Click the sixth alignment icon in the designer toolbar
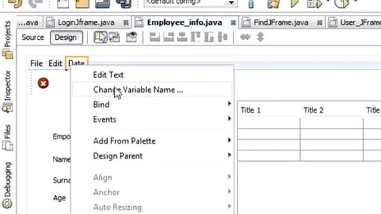Image resolution: width=381 pixels, height=214 pixels. point(223,37)
